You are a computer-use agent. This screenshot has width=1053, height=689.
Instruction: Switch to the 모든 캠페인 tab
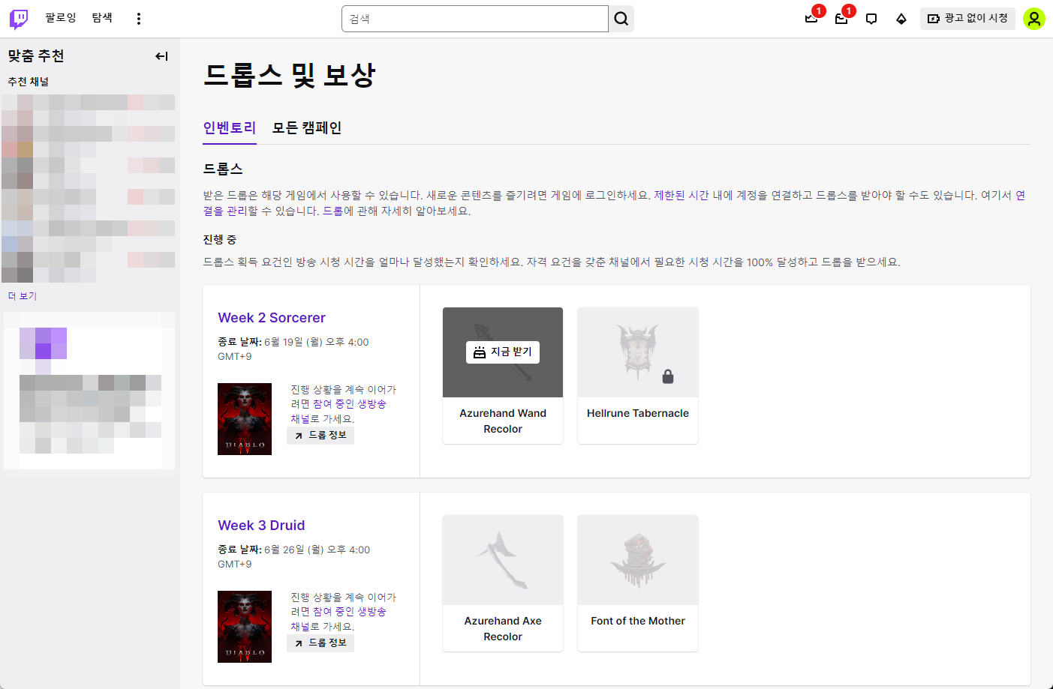pos(307,128)
